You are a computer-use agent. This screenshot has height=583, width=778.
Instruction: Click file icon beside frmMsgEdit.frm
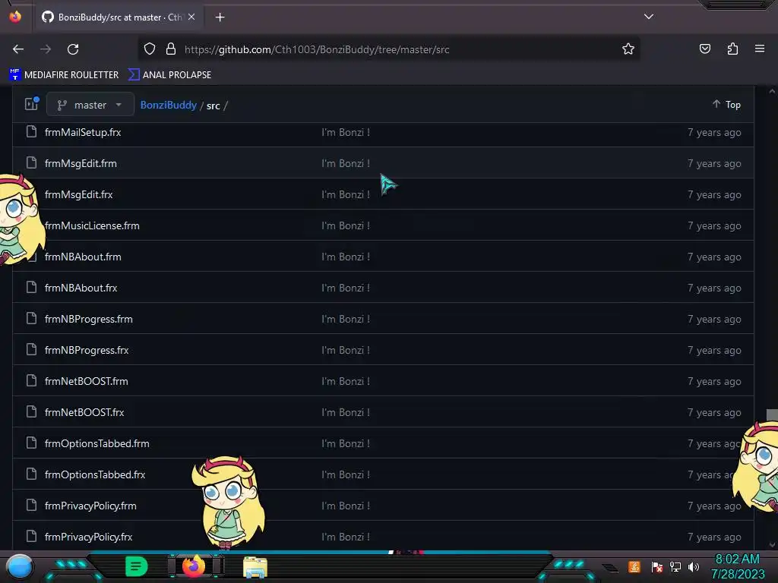(x=31, y=163)
